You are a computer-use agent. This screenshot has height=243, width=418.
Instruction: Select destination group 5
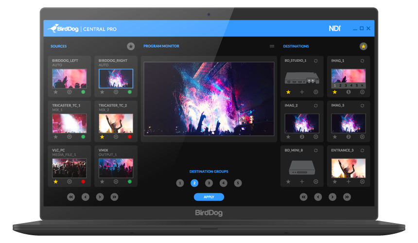(x=238, y=183)
